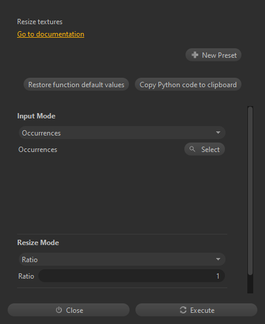Copy Python code to clipboard

click(188, 84)
